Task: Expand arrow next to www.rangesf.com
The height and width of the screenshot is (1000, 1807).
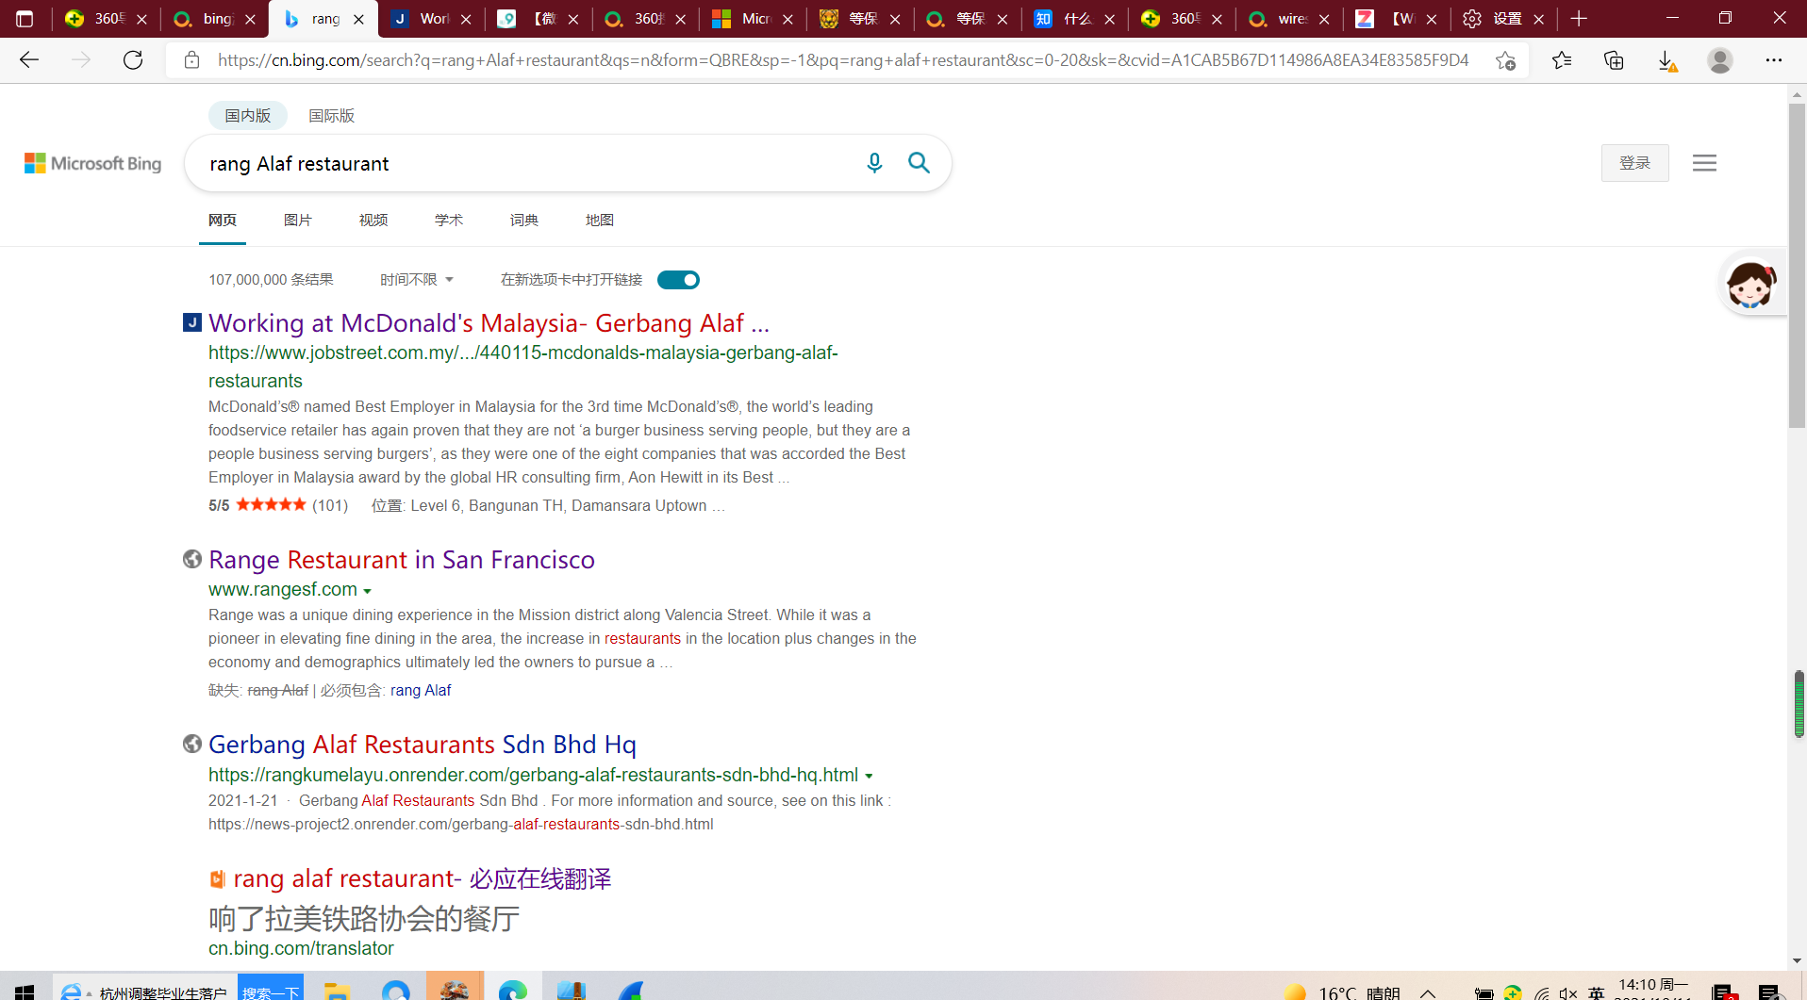Action: coord(368,591)
